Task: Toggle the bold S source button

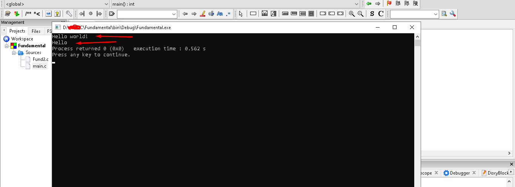Action: pyautogui.click(x=372, y=14)
